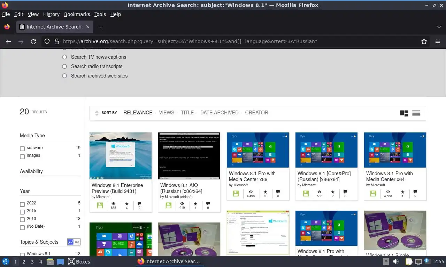The width and height of the screenshot is (446, 267).
Task: Open Boxes from the taskbar
Action: [x=79, y=261]
